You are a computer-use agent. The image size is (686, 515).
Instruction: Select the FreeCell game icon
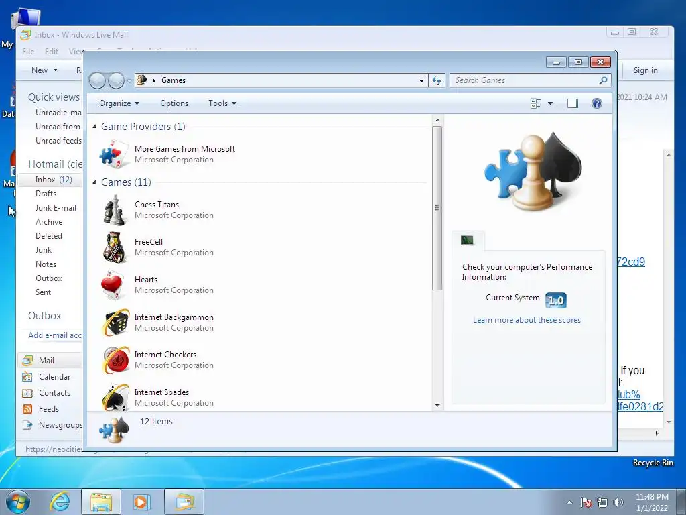[x=115, y=247]
